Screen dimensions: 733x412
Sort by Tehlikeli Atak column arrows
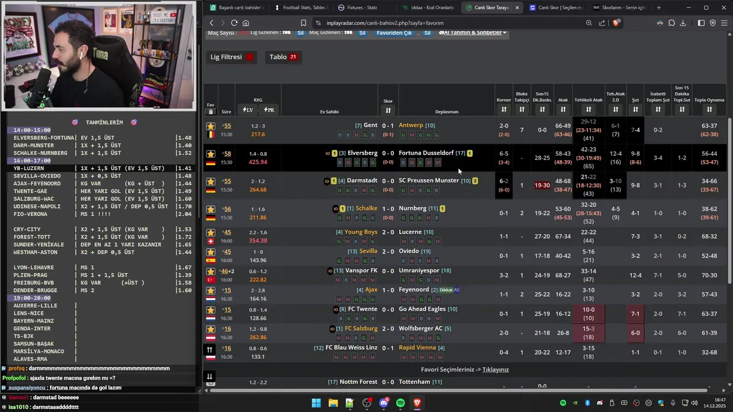tap(589, 109)
